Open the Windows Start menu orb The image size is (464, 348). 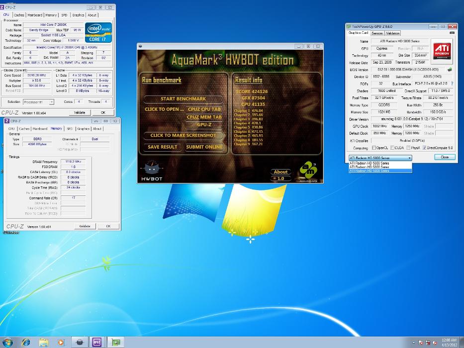click(x=8, y=343)
